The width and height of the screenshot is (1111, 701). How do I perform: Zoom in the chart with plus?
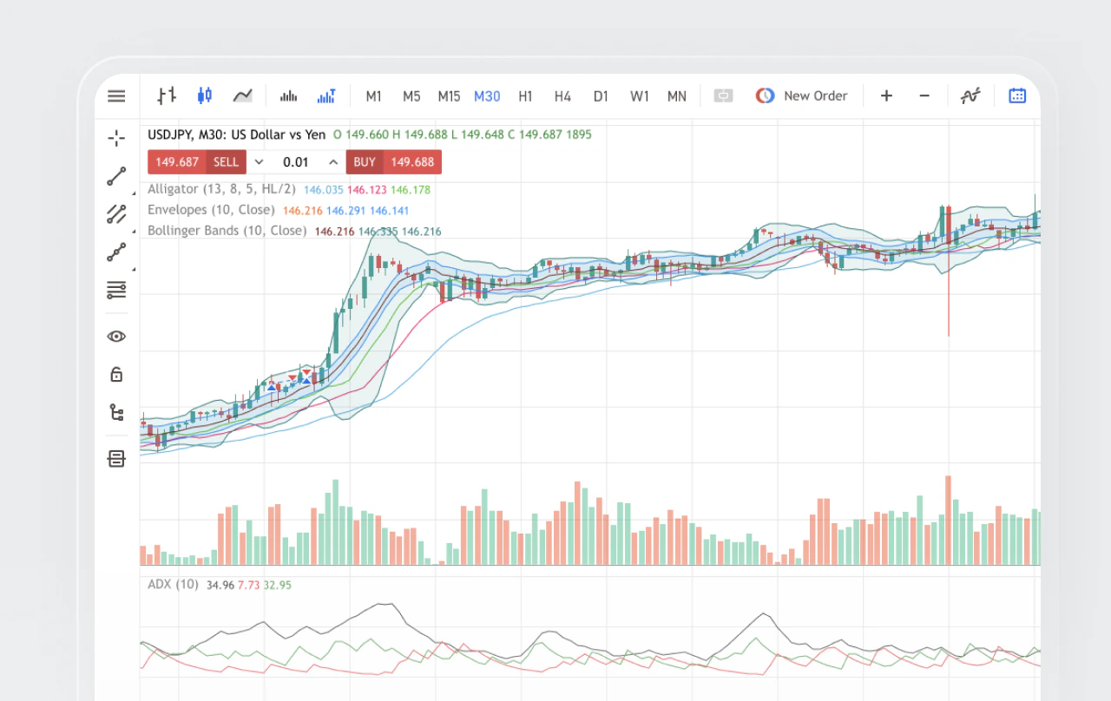tap(886, 96)
